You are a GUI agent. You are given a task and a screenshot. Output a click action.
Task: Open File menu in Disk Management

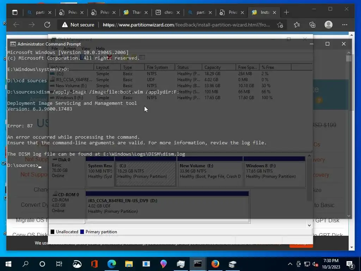[x=55, y=49]
